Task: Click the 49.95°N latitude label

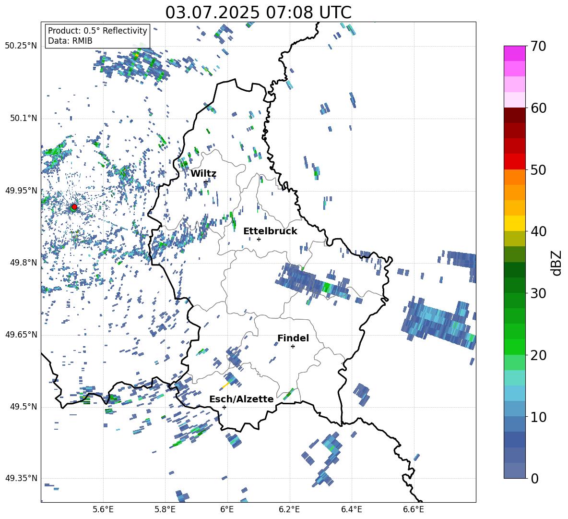Action: 21,190
